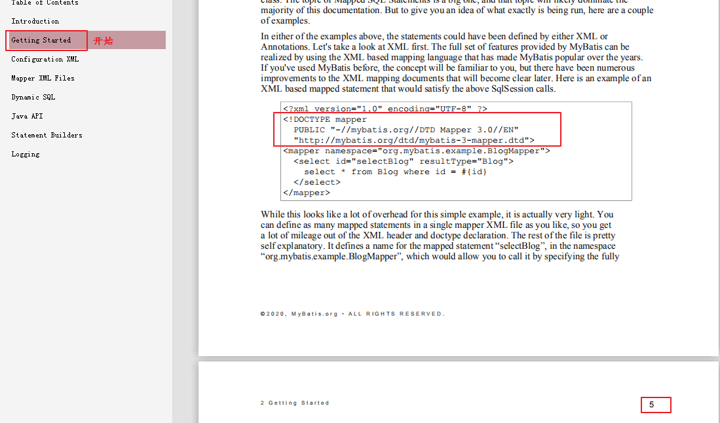
Task: Click the page number 5
Action: (651, 405)
